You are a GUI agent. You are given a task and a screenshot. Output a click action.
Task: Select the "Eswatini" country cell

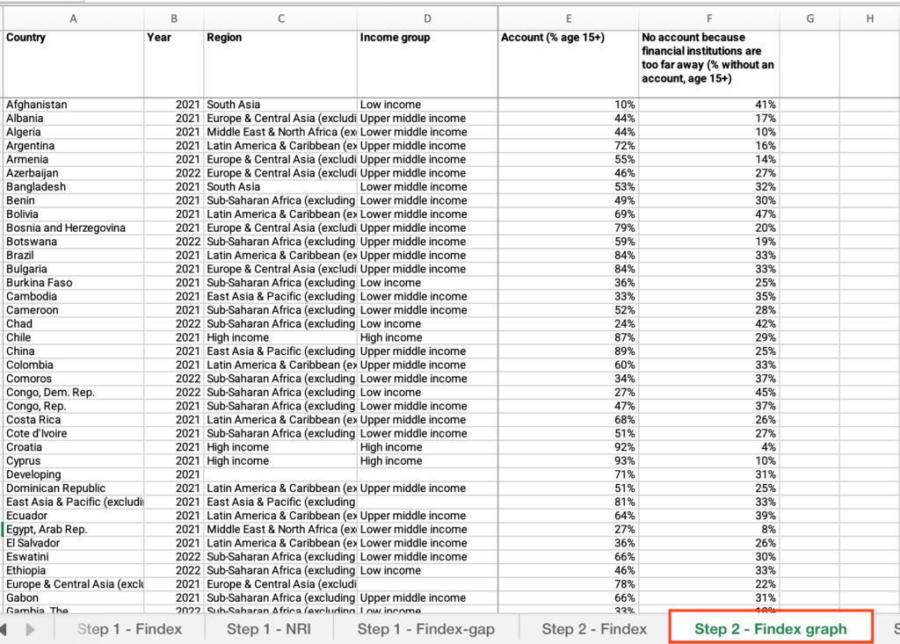[74, 557]
